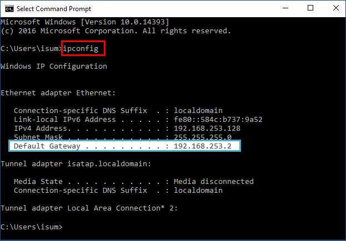Click the "Windows IP Configuration" heading
Image resolution: width=346 pixels, height=241 pixels.
click(53, 66)
